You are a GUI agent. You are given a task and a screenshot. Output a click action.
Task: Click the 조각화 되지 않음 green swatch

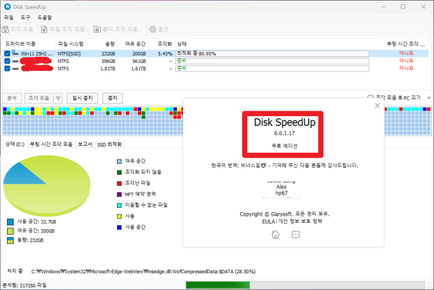pos(119,172)
